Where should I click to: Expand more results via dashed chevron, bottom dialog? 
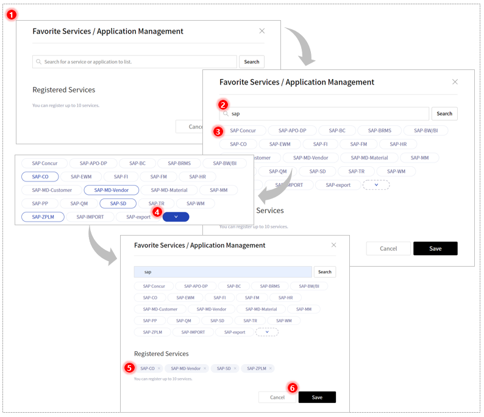(x=267, y=332)
